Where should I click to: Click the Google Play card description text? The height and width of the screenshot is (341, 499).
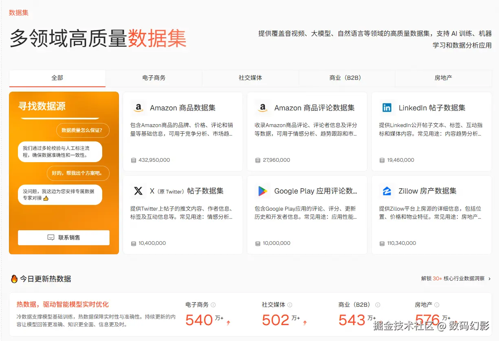[x=306, y=213]
